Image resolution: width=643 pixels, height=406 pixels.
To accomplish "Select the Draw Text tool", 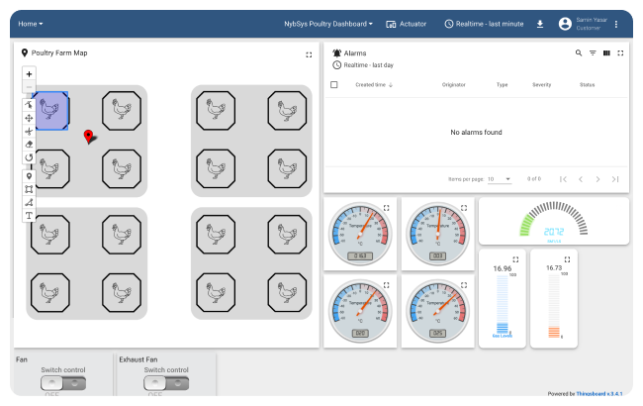I will [29, 216].
